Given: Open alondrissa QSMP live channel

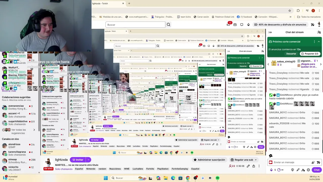Looking at the screenshot, I should (19, 146).
